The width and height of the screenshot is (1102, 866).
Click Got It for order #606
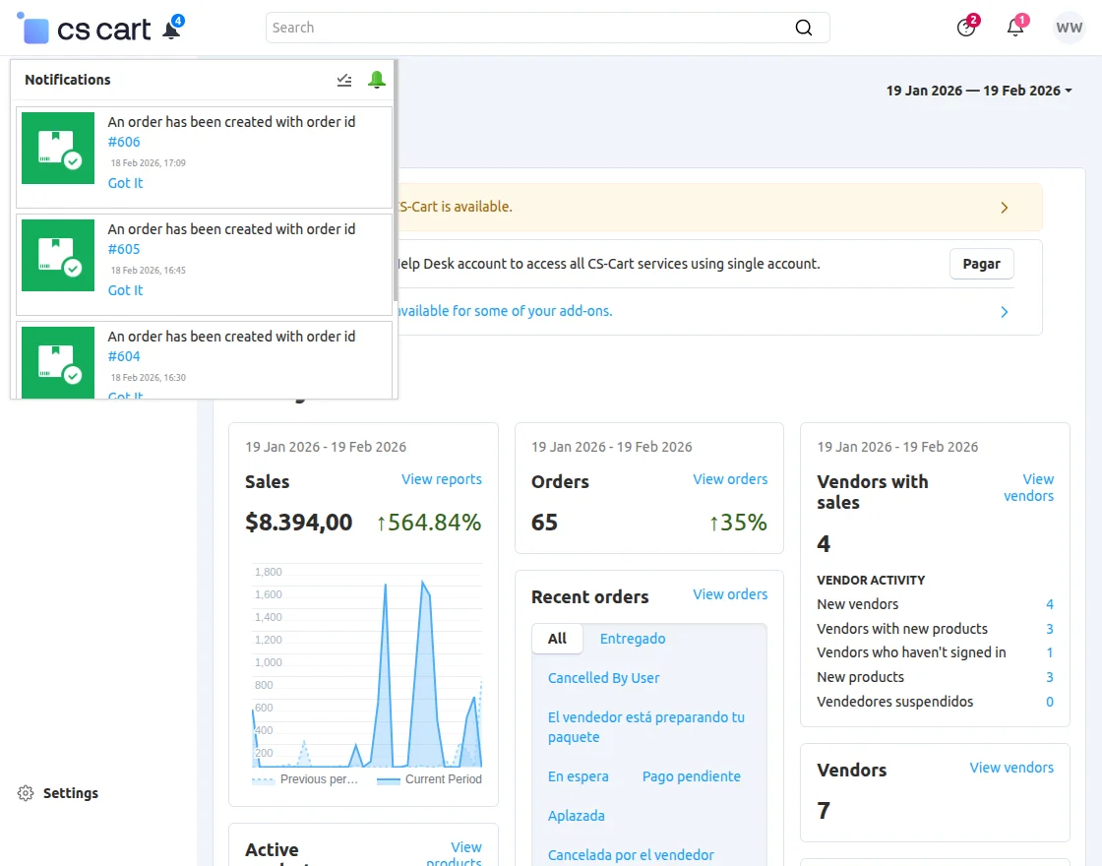(125, 183)
